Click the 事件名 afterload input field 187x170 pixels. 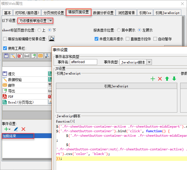pos(84,62)
